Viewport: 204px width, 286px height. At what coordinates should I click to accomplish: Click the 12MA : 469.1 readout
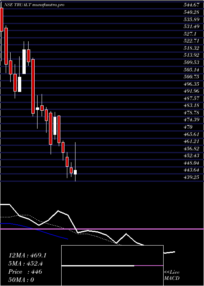[27, 255]
